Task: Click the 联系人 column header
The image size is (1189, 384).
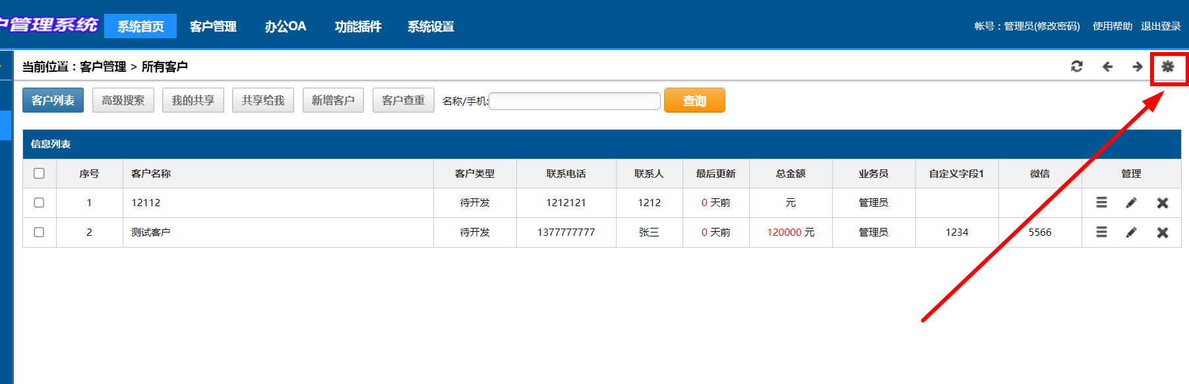Action: pos(649,173)
